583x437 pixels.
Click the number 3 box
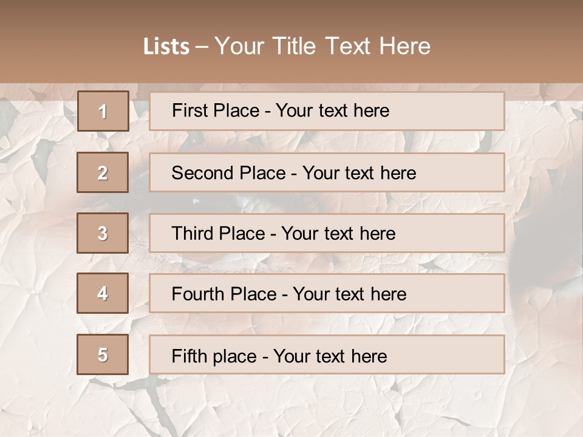[103, 234]
